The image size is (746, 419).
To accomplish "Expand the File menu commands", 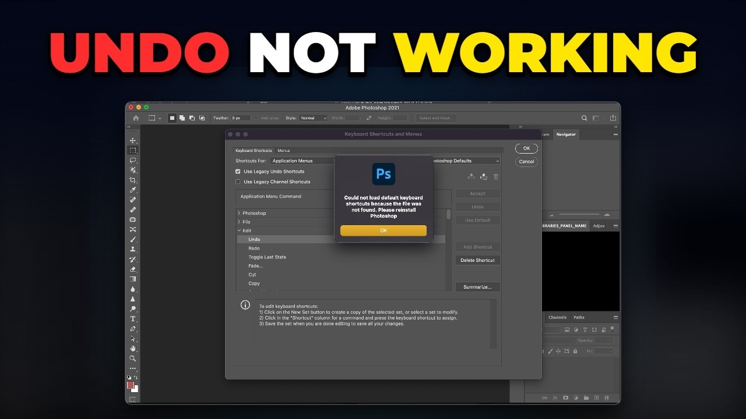I will click(x=239, y=222).
